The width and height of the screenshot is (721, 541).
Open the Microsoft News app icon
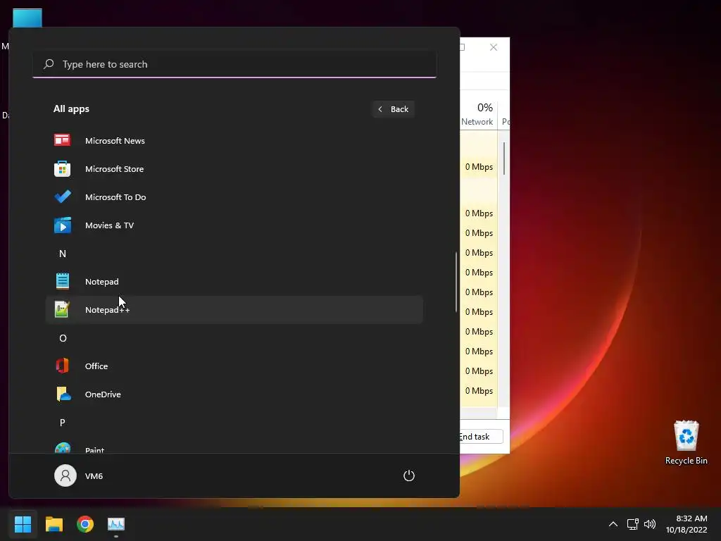tap(62, 140)
